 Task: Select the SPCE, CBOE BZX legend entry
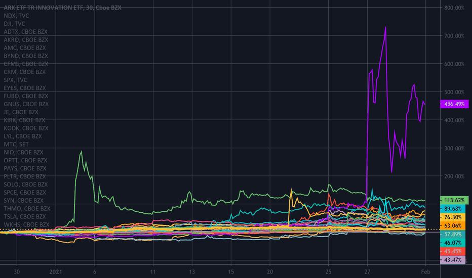click(25, 193)
